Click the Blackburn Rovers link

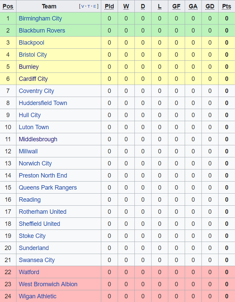coord(42,31)
